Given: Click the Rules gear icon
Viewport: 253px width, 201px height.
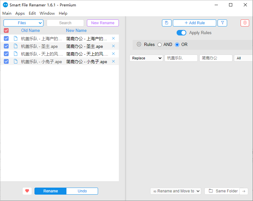Looking at the screenshot, I should 139,45.
